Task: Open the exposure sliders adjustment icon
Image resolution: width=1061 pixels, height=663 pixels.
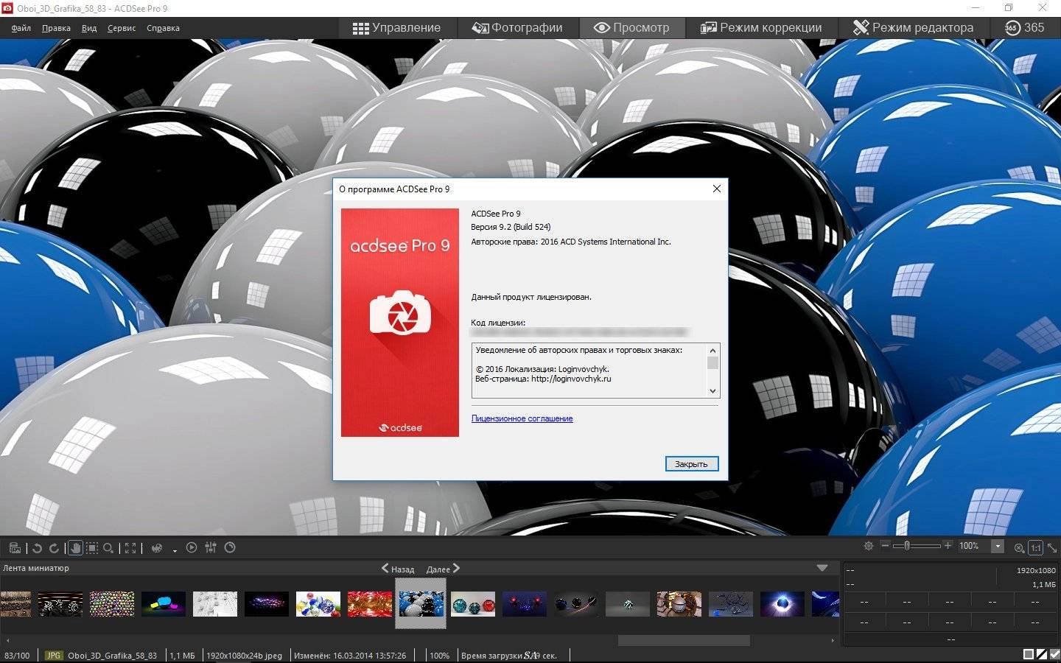Action: pos(211,547)
